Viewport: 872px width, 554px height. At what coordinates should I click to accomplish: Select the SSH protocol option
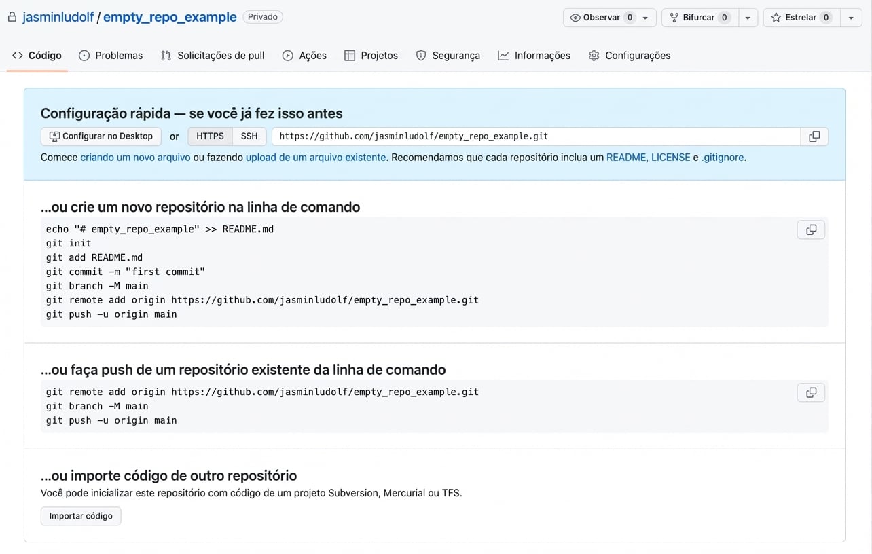point(249,136)
